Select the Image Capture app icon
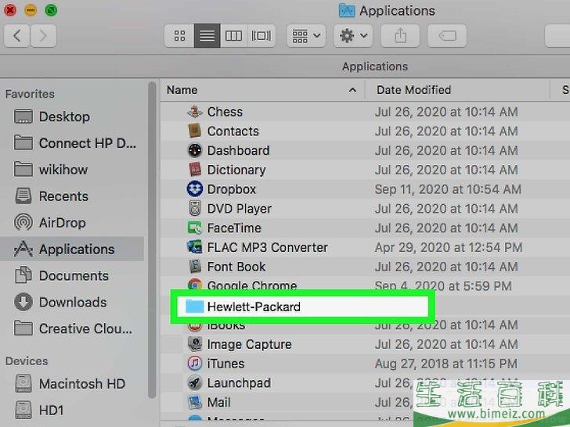Viewport: 570px width, 427px height. 194,344
